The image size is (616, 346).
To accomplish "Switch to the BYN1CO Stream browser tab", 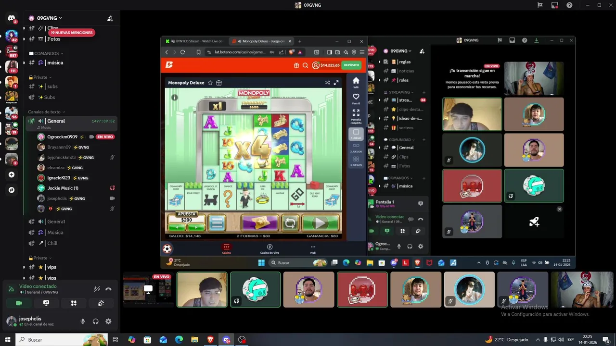I will coord(194,41).
